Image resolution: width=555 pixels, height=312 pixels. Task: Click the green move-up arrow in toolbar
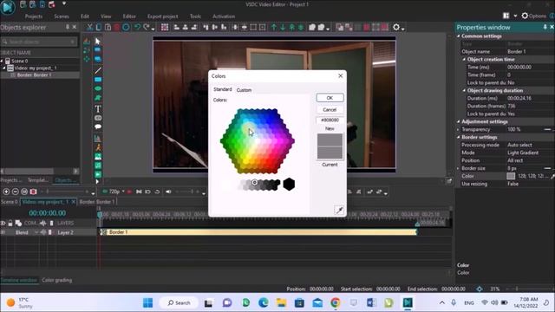pyautogui.click(x=274, y=27)
